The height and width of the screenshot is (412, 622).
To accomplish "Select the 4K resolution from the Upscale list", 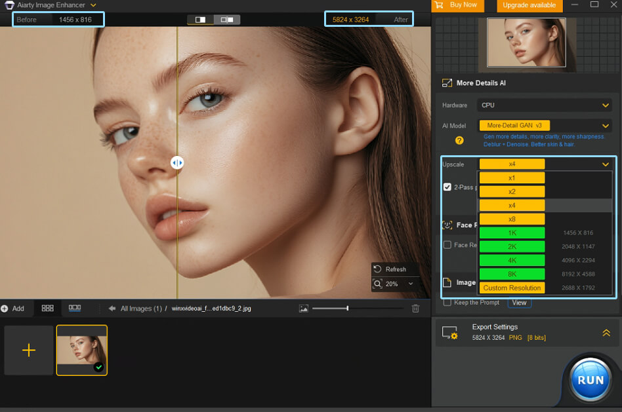I will (x=512, y=260).
